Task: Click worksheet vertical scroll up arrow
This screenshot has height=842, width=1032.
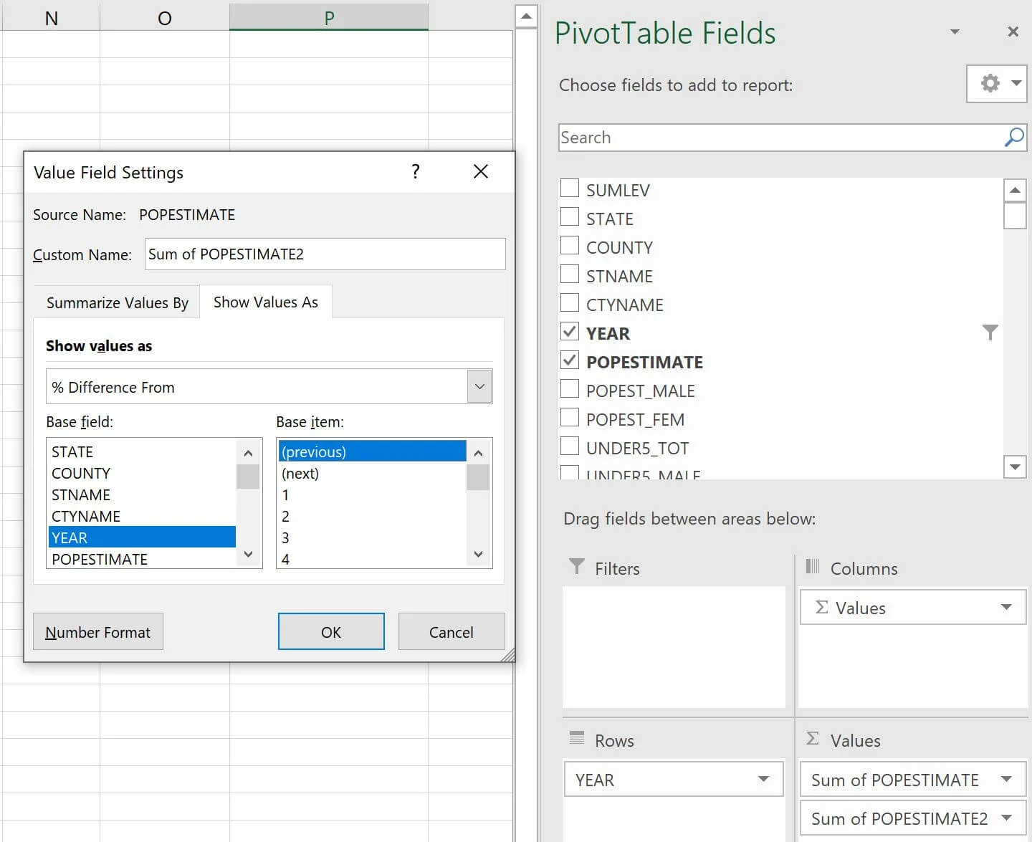Action: pos(526,16)
